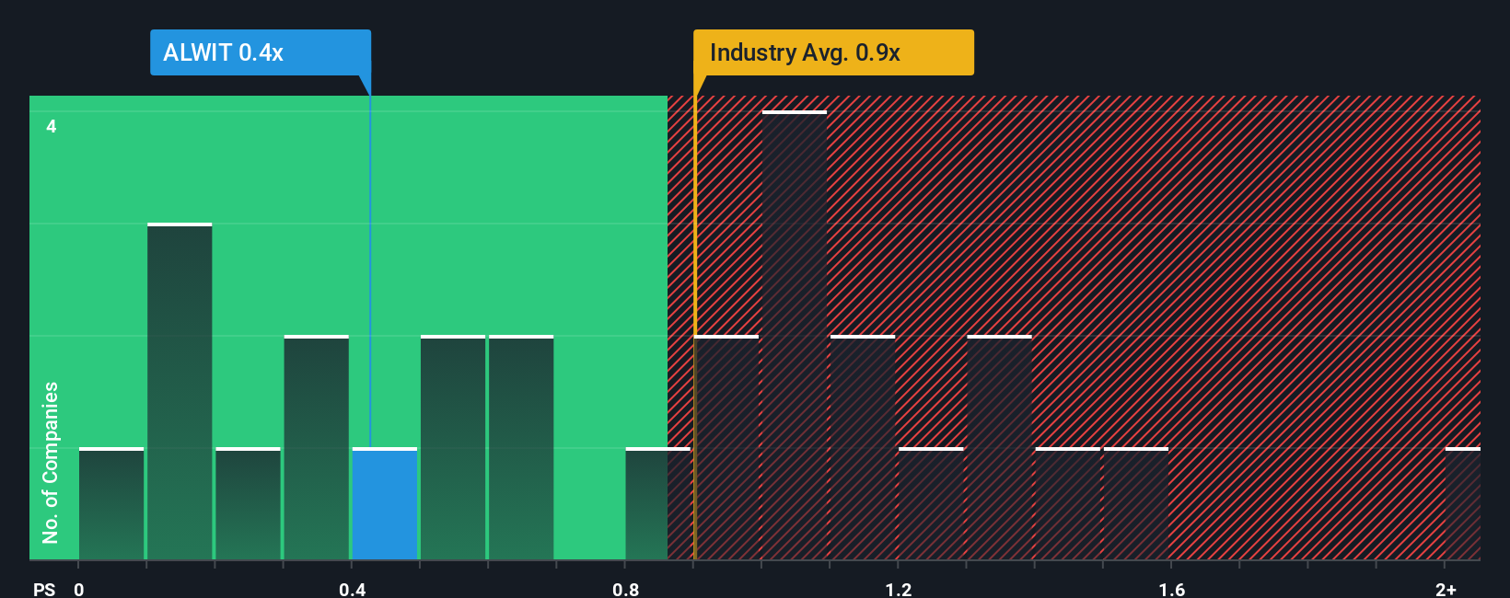Click the x-axis label 0.4
The height and width of the screenshot is (598, 1510).
point(353,589)
